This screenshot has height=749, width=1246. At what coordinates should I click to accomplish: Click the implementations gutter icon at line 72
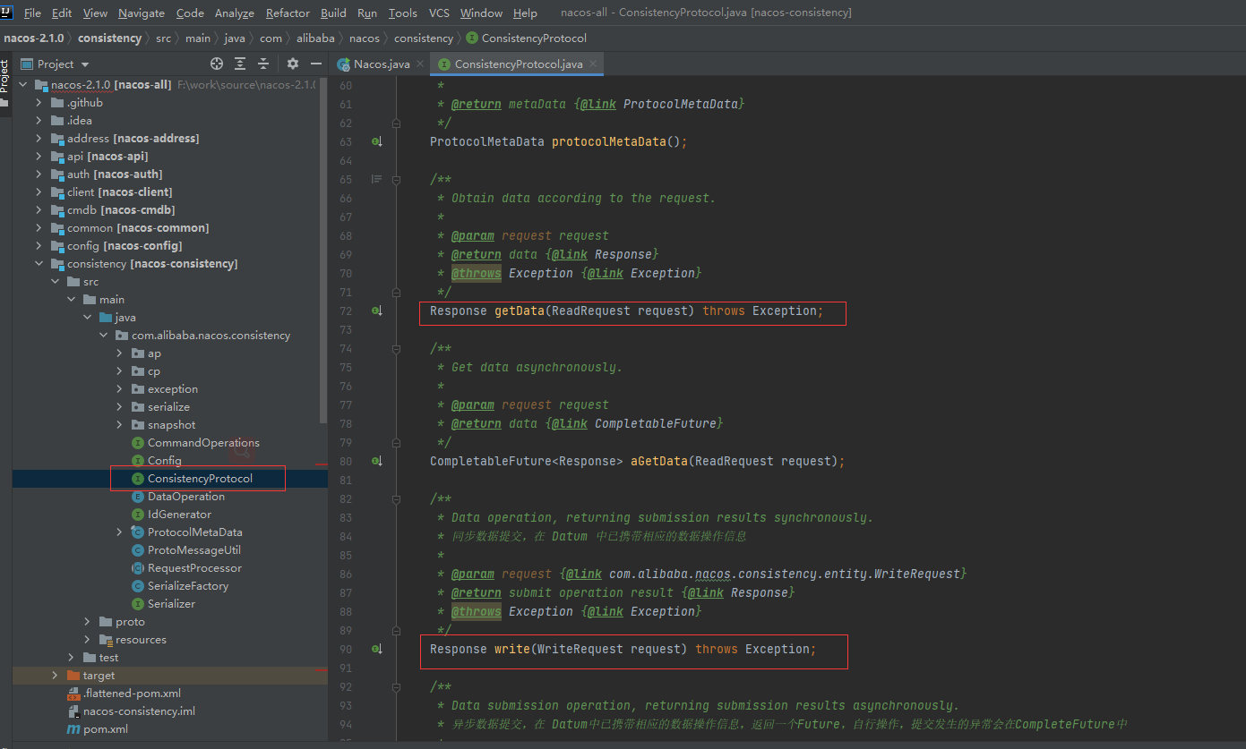(377, 311)
